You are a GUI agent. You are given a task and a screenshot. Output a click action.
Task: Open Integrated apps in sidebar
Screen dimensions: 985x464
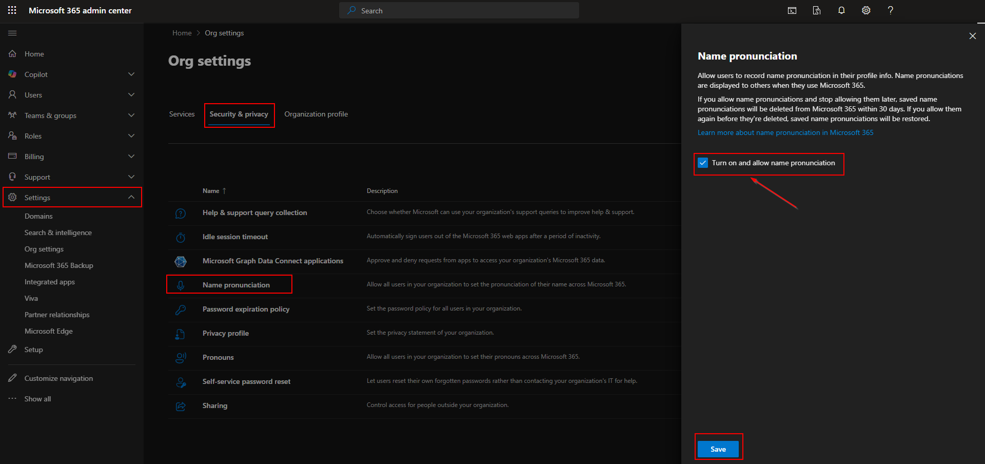pyautogui.click(x=50, y=282)
